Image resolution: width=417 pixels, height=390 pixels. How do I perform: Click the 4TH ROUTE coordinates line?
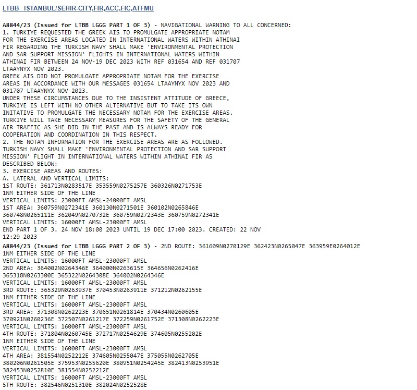[102, 334]
